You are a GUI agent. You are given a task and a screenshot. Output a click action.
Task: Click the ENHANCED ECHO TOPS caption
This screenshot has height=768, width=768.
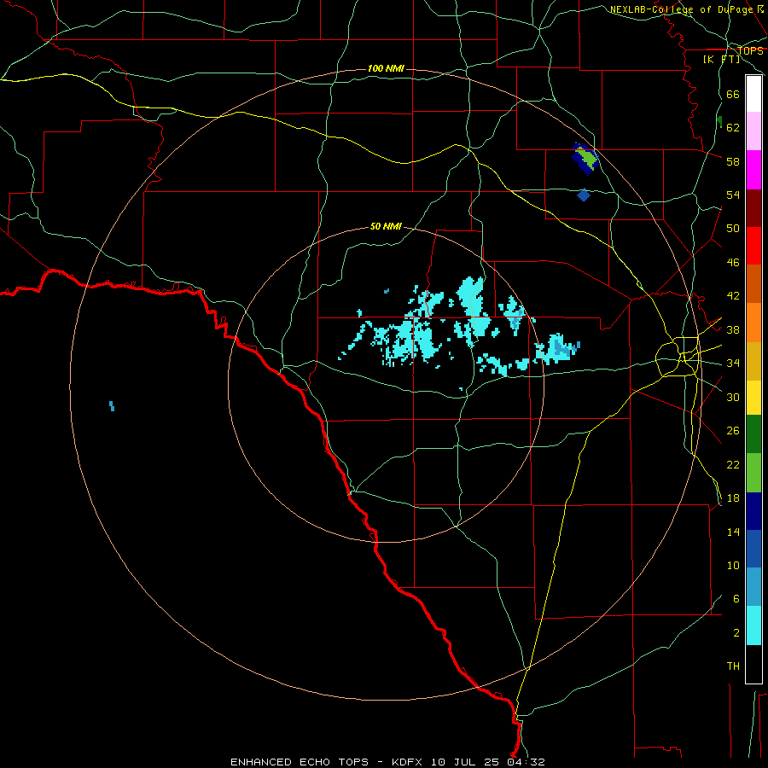(x=300, y=762)
